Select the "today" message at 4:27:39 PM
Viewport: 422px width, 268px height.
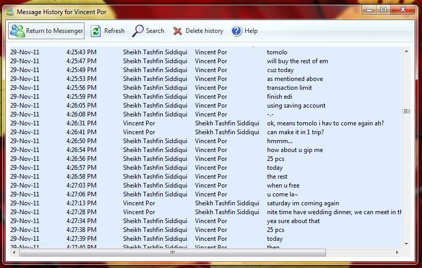[275, 239]
